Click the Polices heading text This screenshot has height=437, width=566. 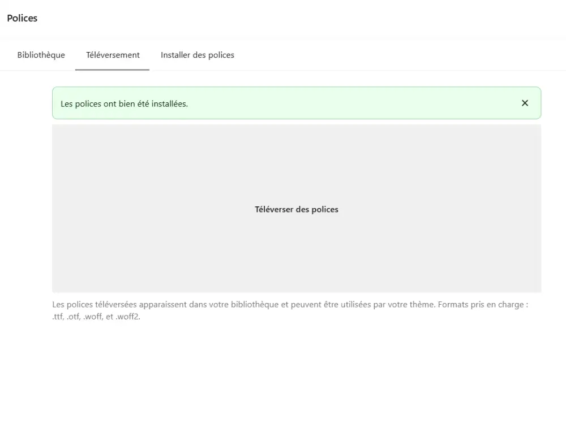(22, 19)
